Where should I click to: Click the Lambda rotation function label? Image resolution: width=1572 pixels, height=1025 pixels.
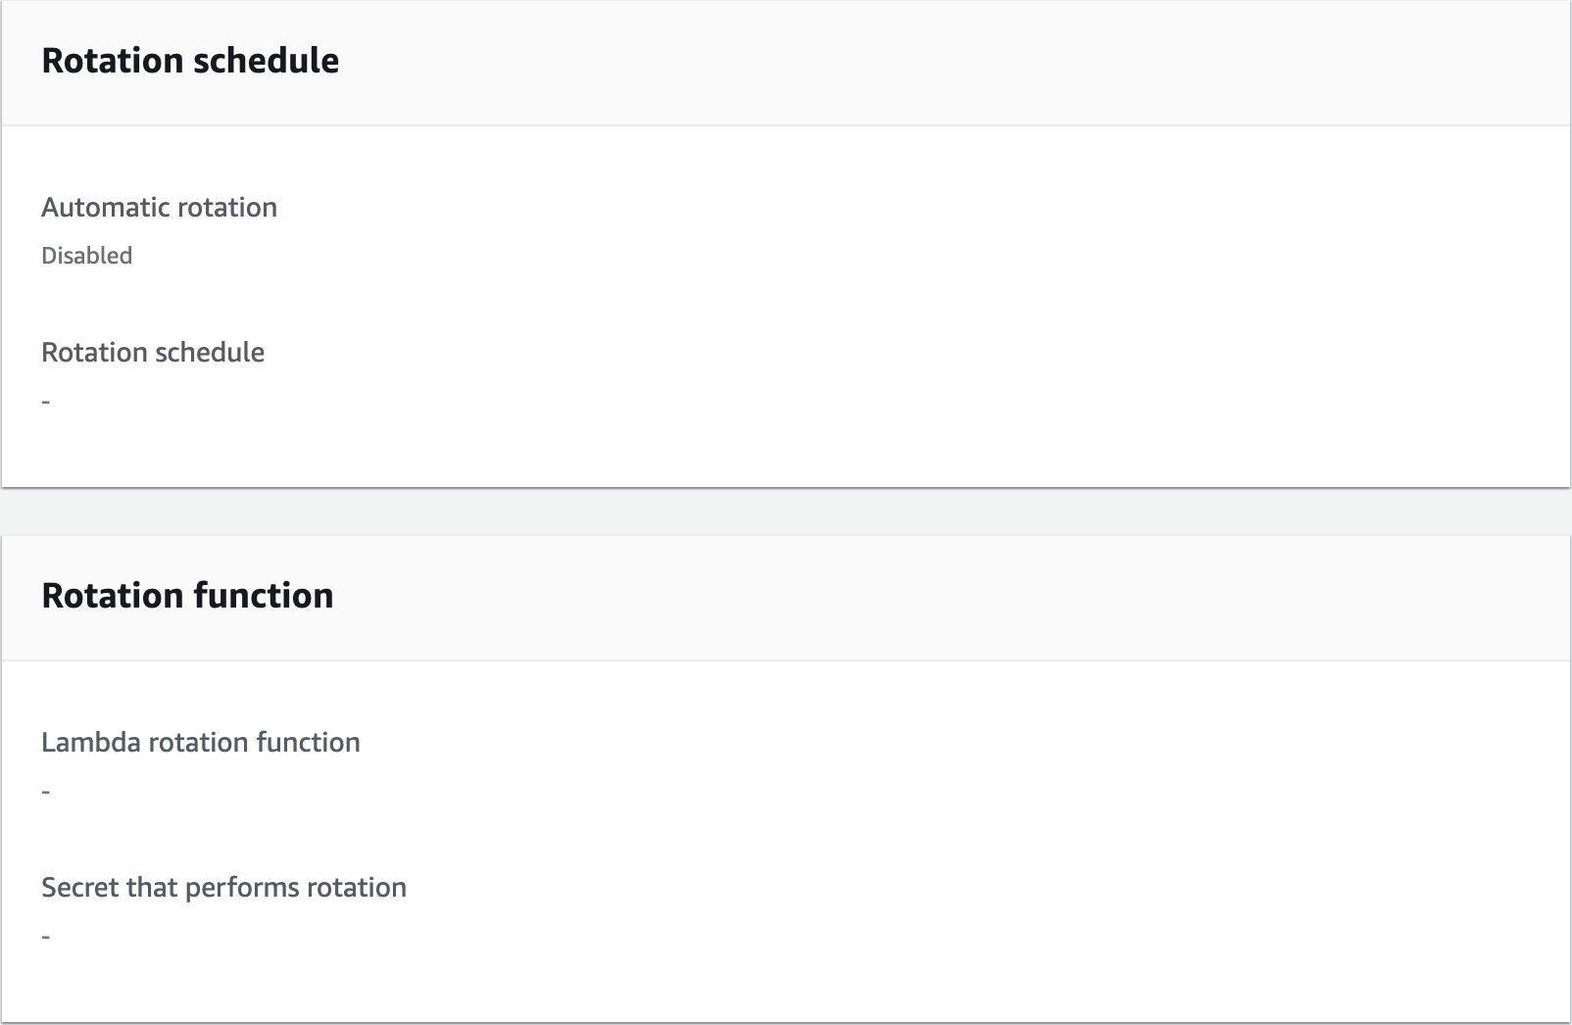pyautogui.click(x=200, y=743)
